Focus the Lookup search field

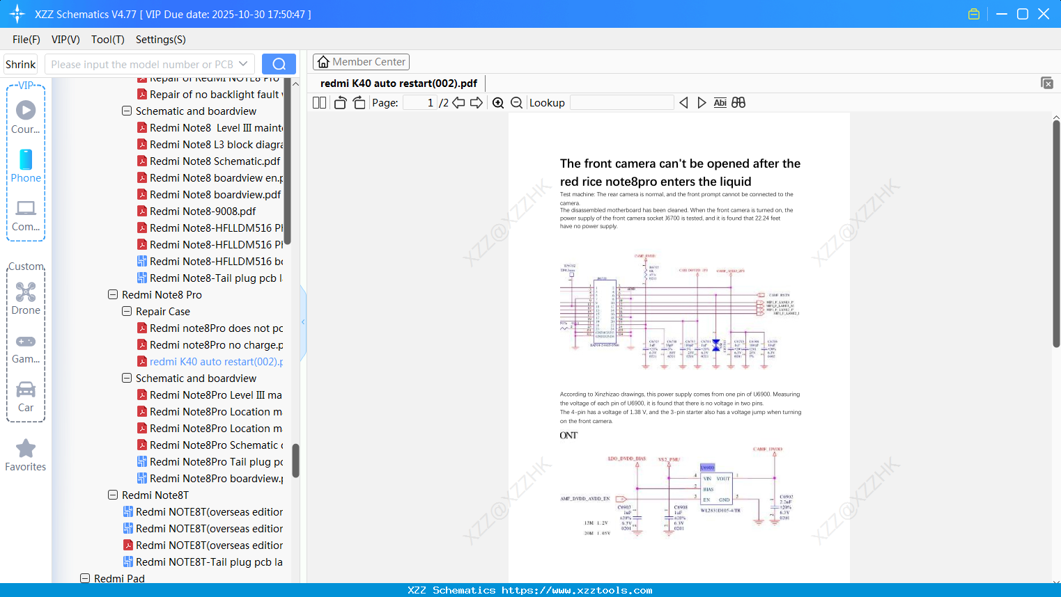(x=622, y=103)
